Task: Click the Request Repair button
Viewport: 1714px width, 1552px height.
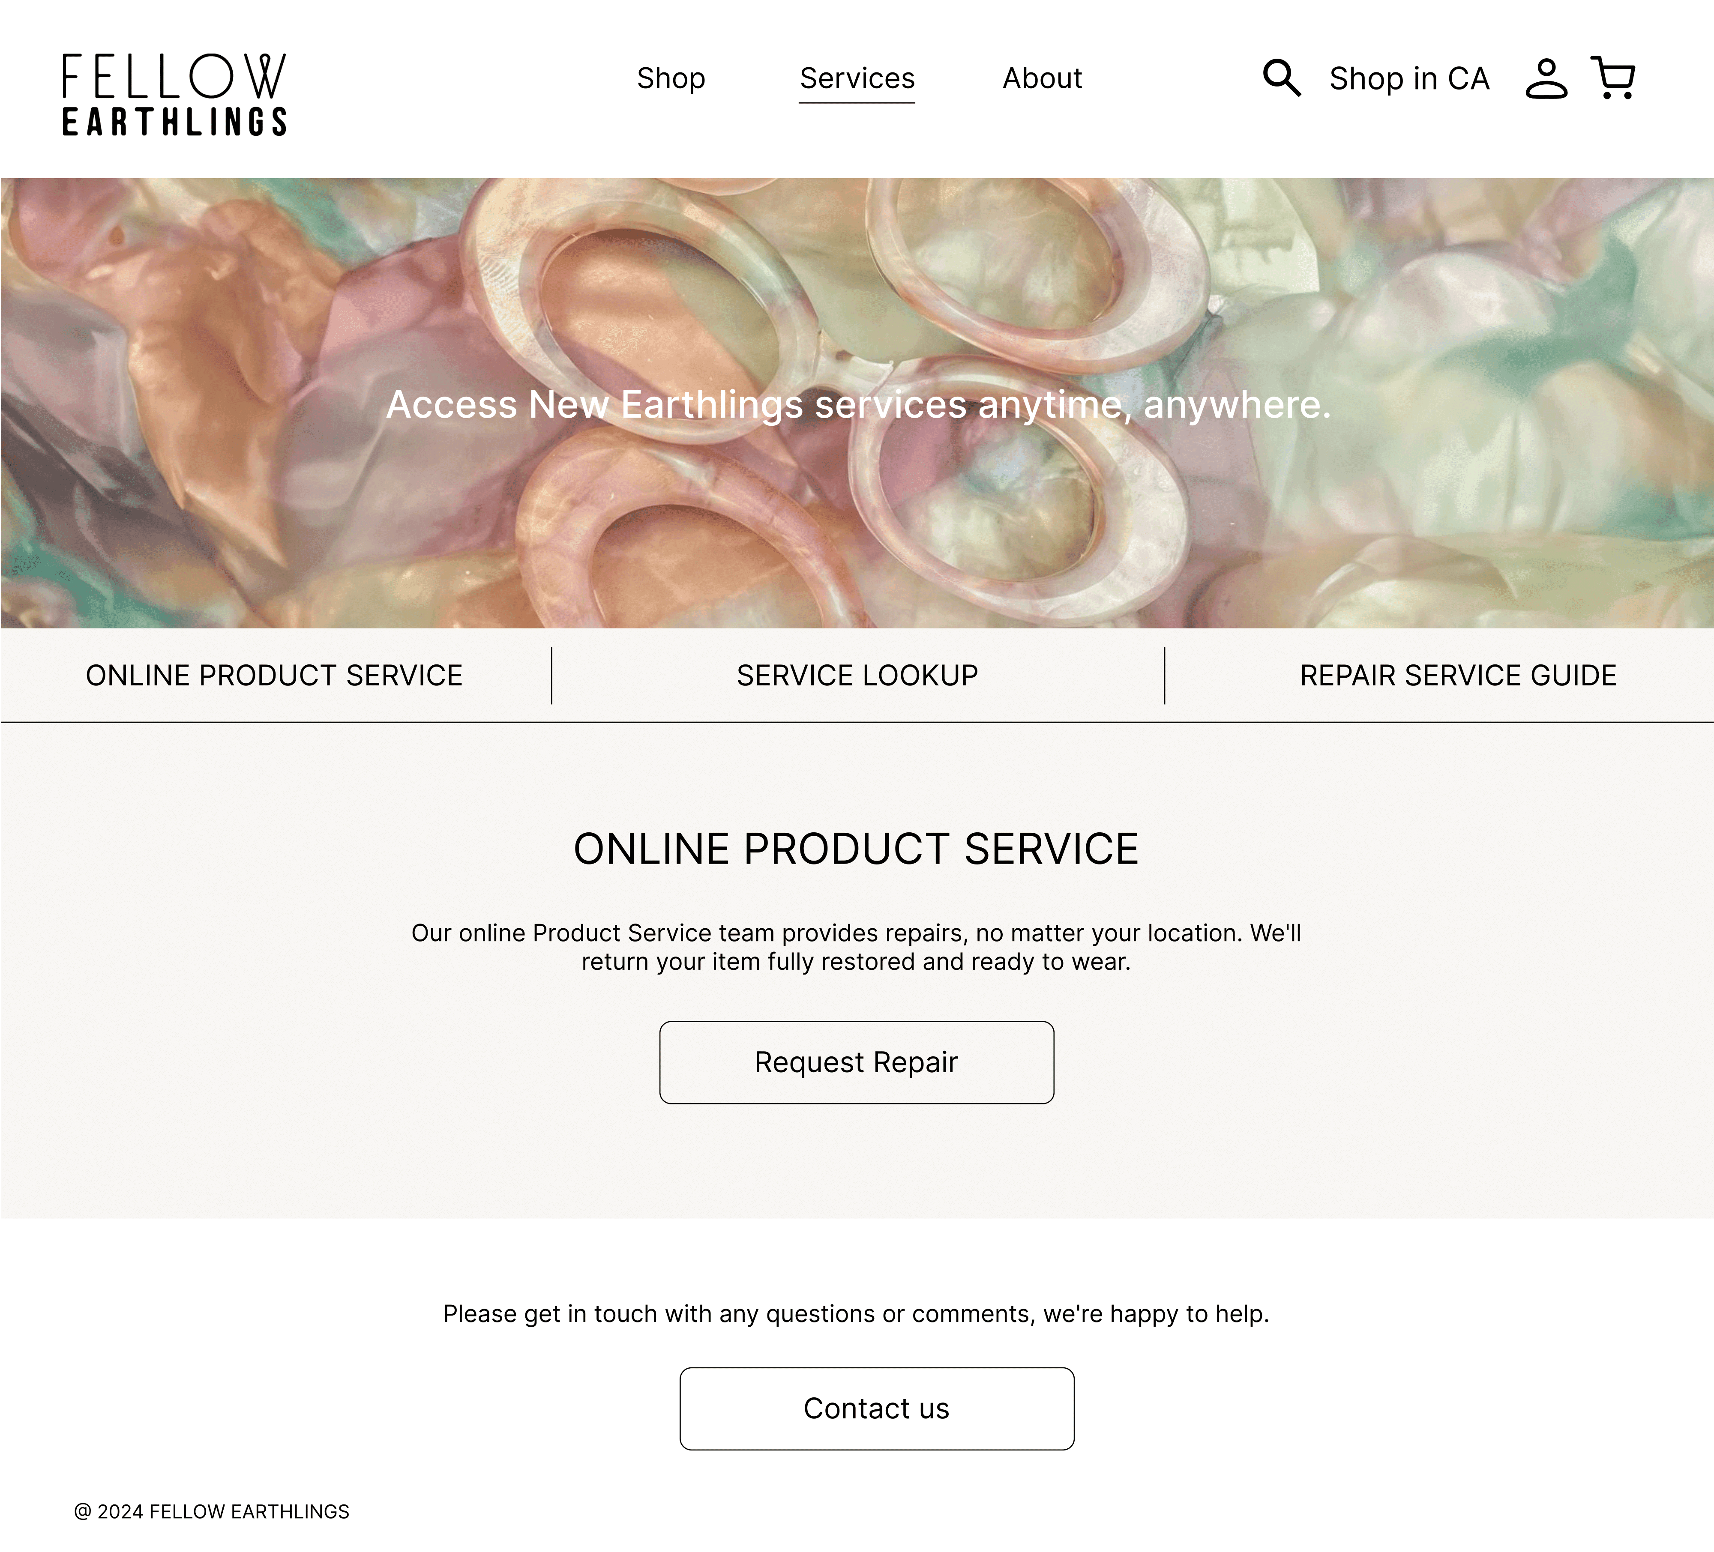Action: click(857, 1062)
